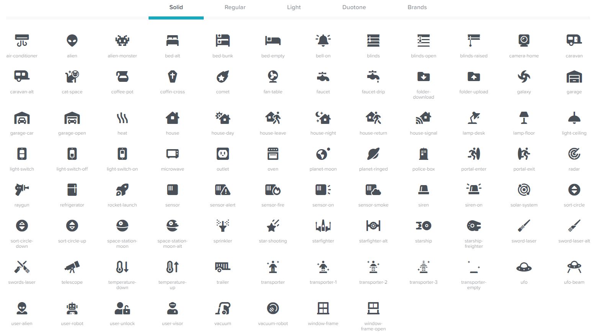
Task: Choose the sword-laser icon
Action: [524, 226]
